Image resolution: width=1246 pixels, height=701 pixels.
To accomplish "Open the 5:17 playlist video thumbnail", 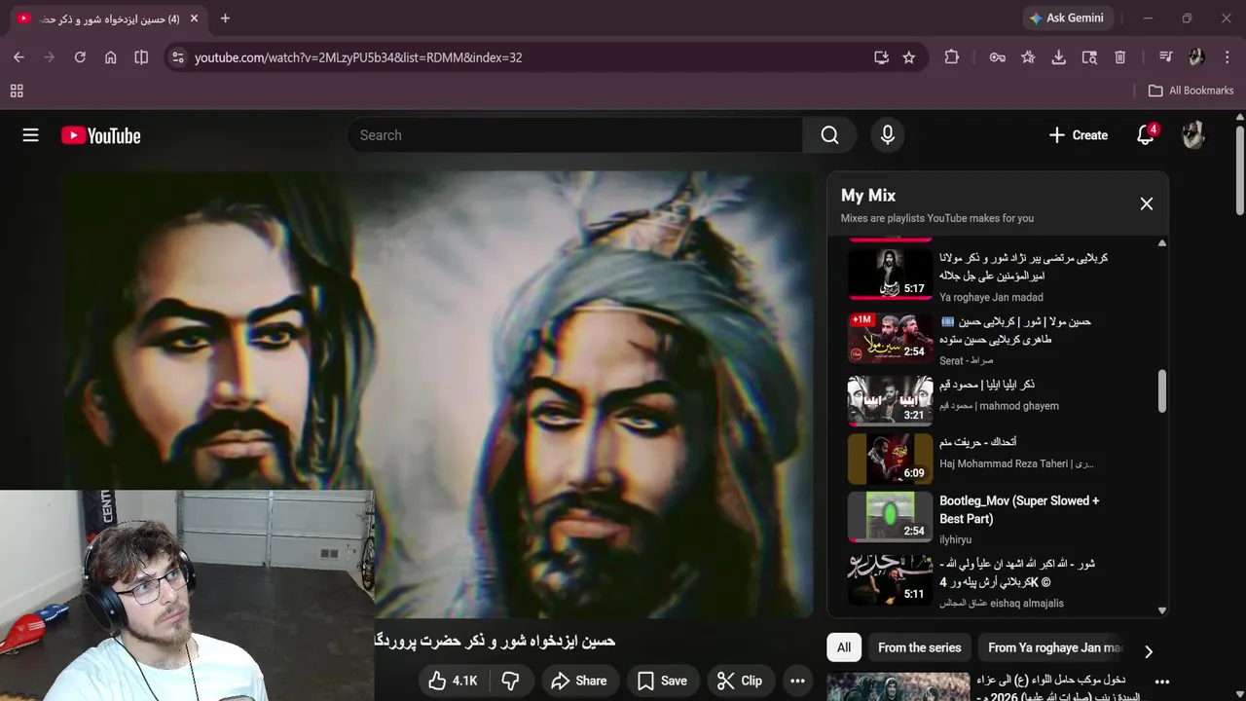I will [890, 274].
